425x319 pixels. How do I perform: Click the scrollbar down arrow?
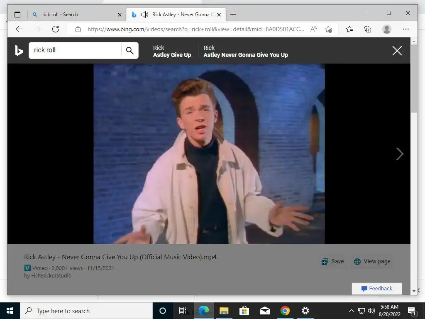(x=414, y=291)
